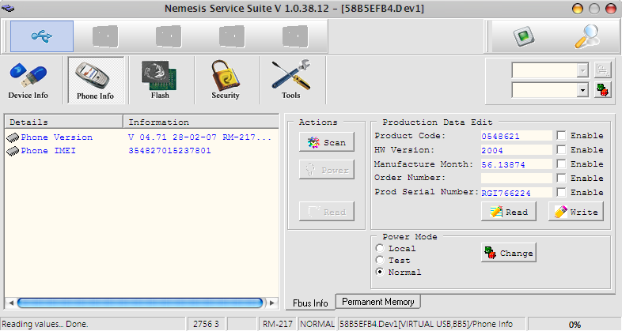Screen dimensions: 622x331
Task: Open Security section
Action: click(226, 80)
